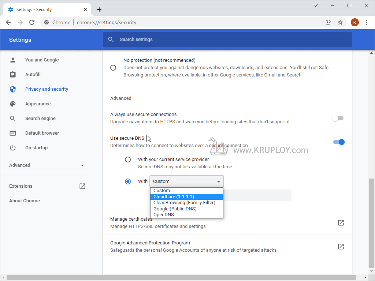Image resolution: width=375 pixels, height=281 pixels.
Task: Click the Chrome site info icon
Action: pyautogui.click(x=47, y=22)
